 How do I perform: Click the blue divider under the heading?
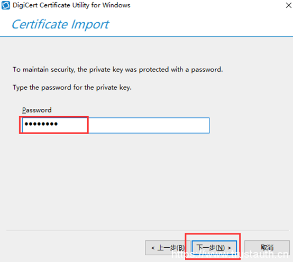point(146,36)
